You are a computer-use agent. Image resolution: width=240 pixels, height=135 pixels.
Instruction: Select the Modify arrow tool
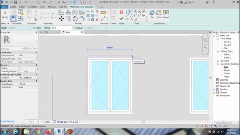click(x=5, y=12)
